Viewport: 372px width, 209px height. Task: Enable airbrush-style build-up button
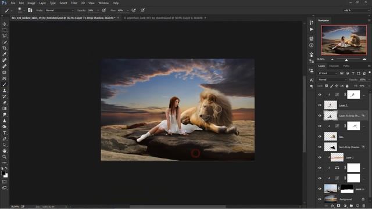134,10
